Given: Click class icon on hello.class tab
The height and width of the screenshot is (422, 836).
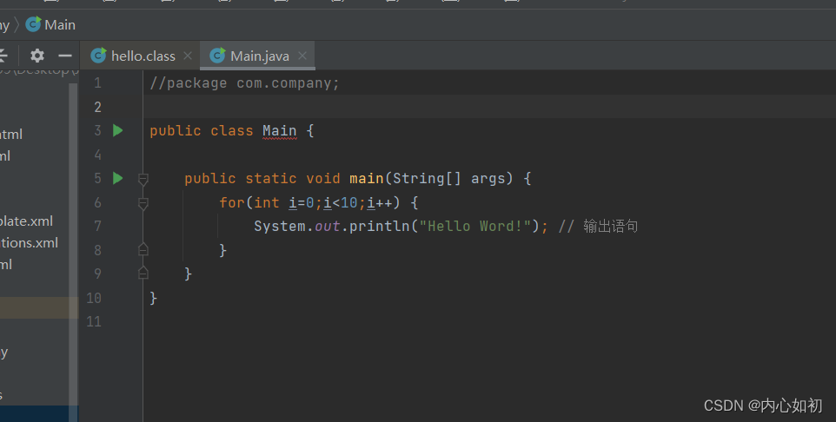Looking at the screenshot, I should click(x=98, y=56).
